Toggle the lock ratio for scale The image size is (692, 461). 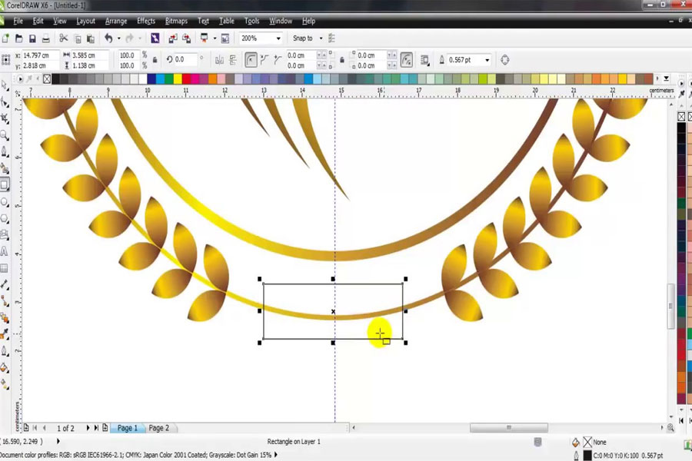click(x=155, y=60)
